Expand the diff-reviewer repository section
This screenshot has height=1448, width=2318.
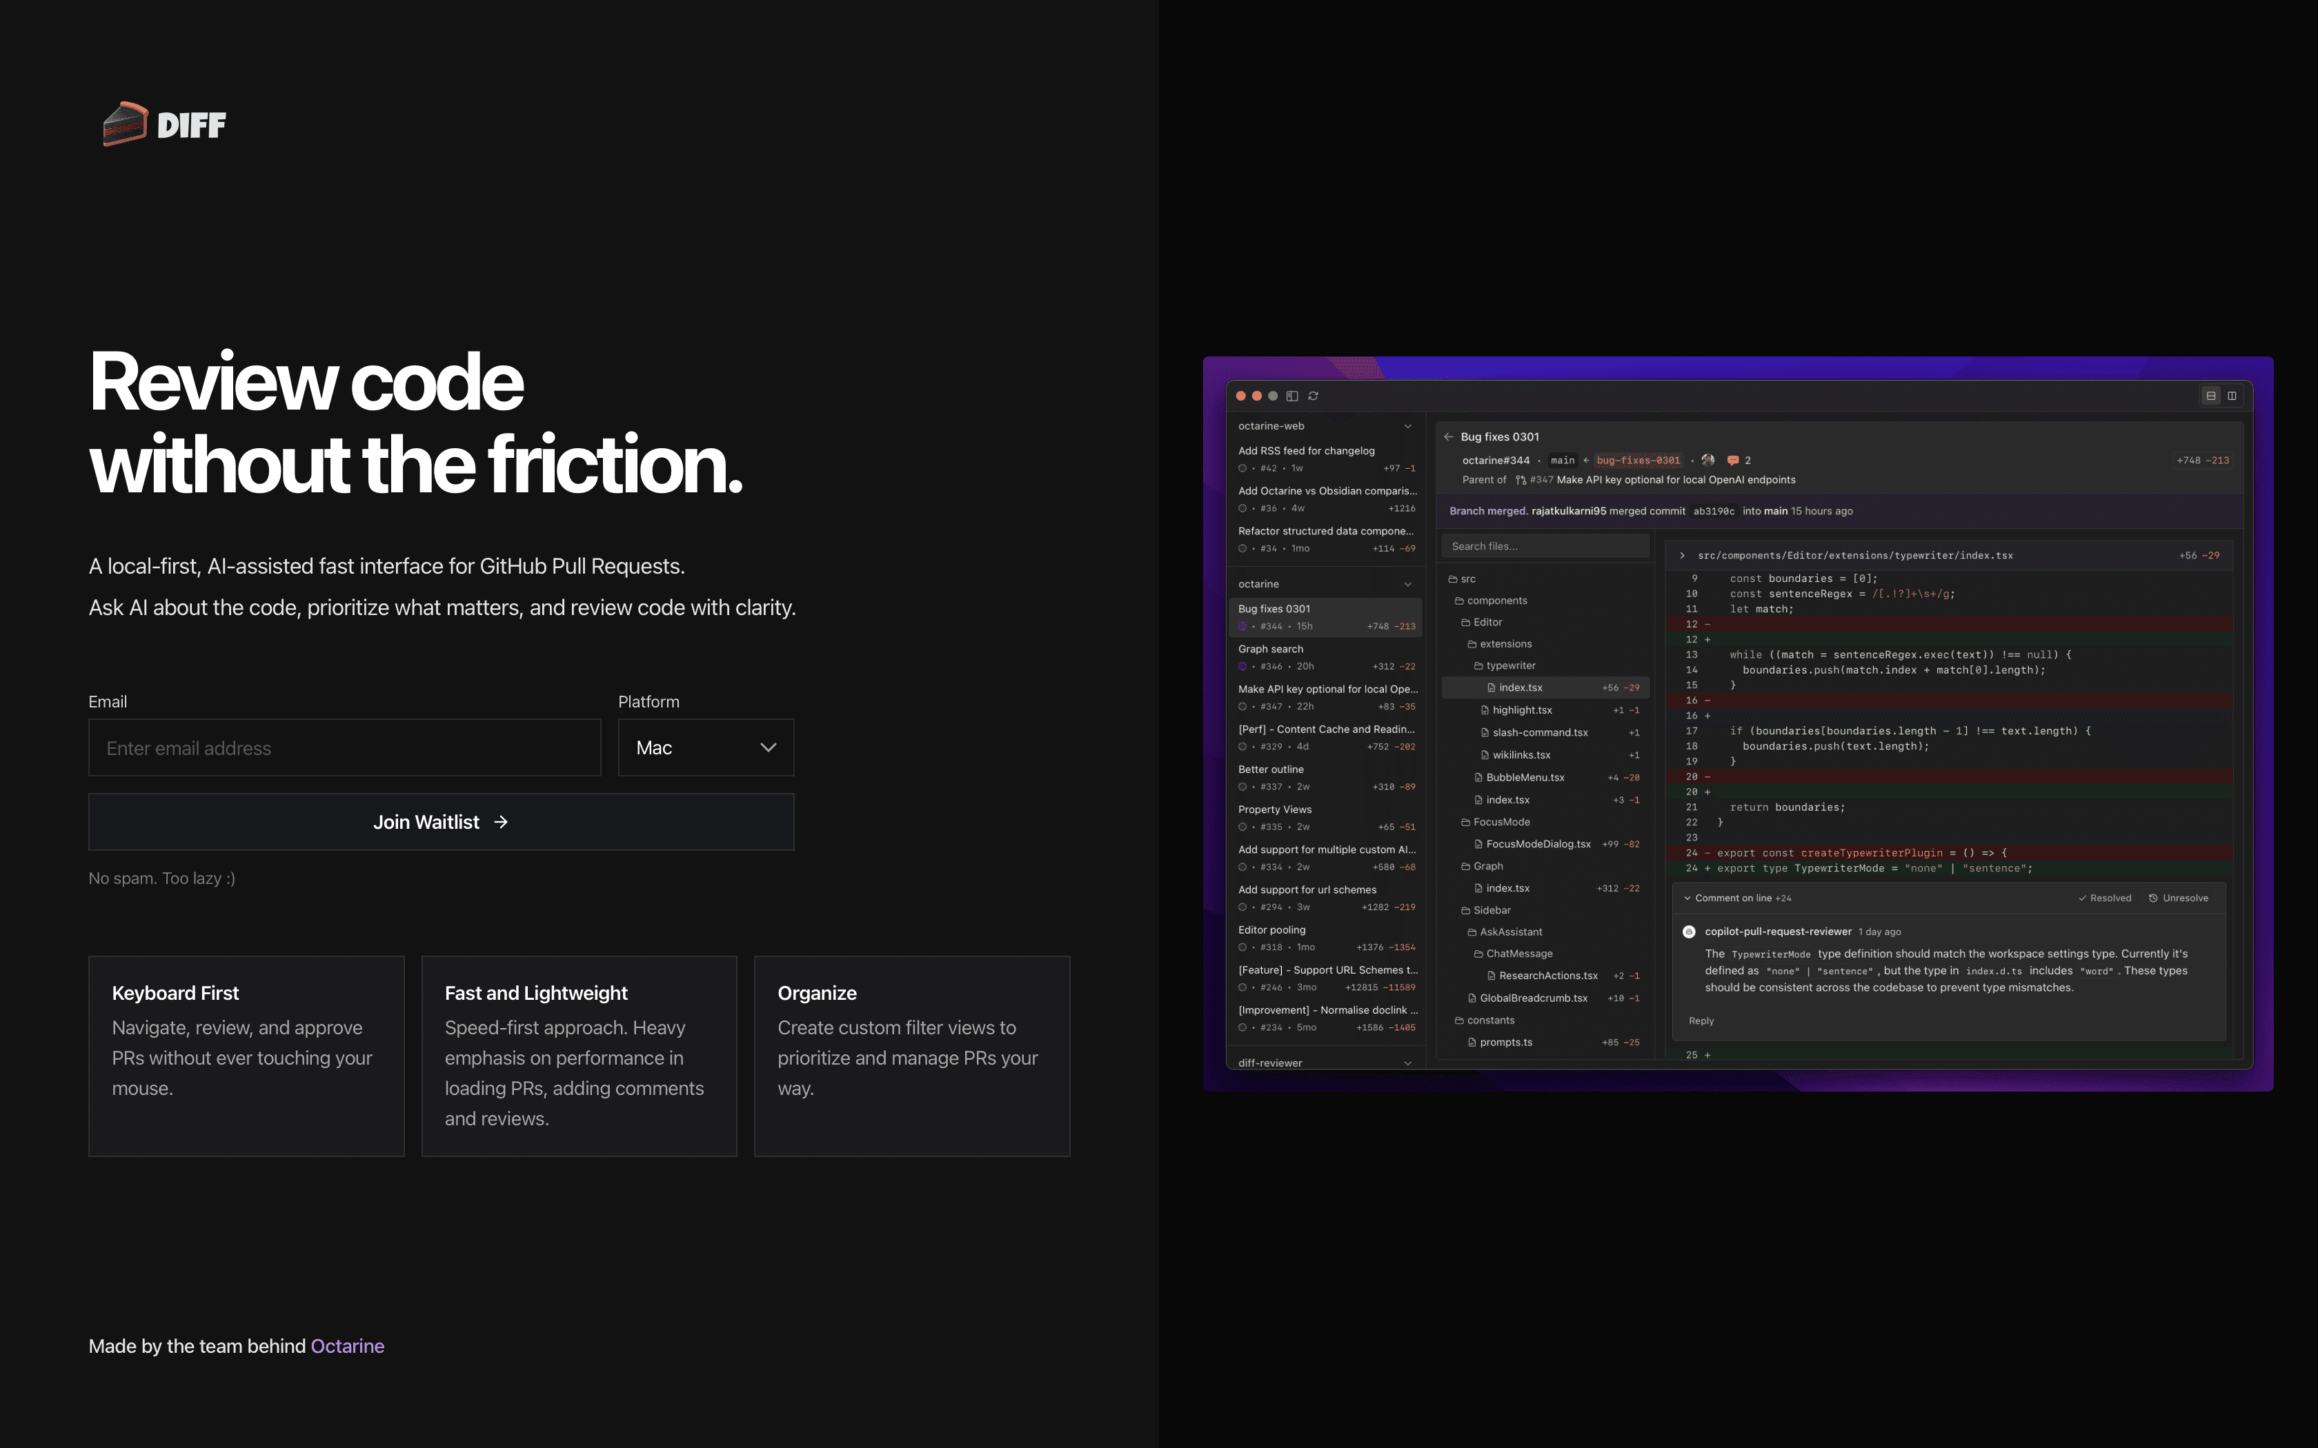point(1407,1063)
